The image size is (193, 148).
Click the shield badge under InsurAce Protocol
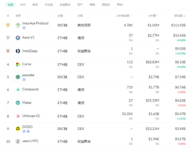[x=24, y=28]
